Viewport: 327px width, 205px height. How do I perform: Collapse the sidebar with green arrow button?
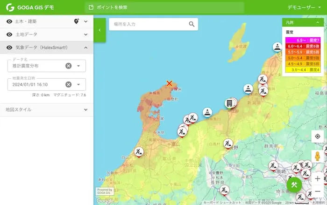coord(100,29)
